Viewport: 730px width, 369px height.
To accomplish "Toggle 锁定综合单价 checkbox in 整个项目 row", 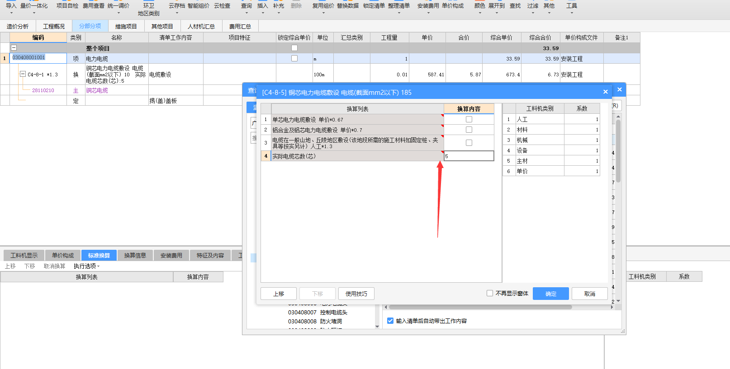I will click(x=294, y=48).
